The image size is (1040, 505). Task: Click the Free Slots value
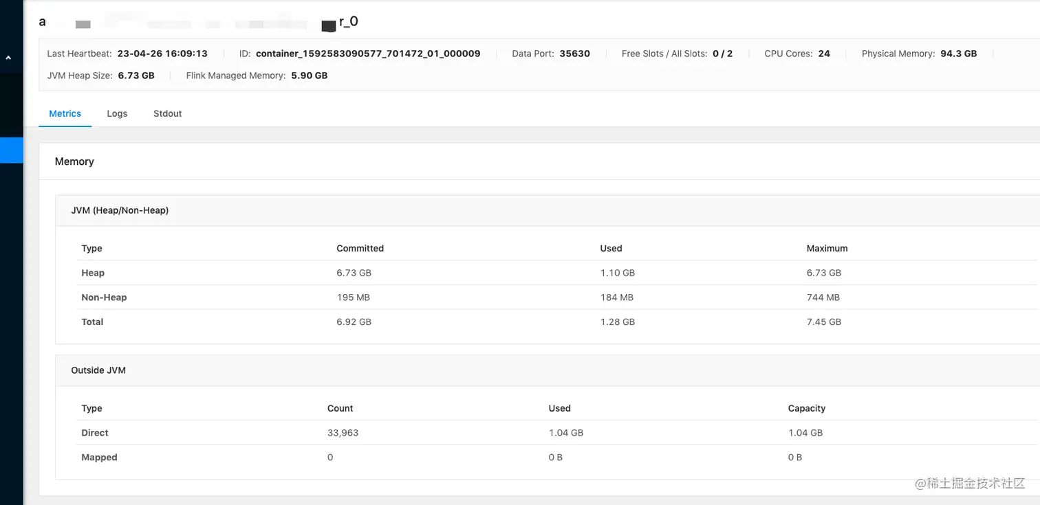click(722, 54)
